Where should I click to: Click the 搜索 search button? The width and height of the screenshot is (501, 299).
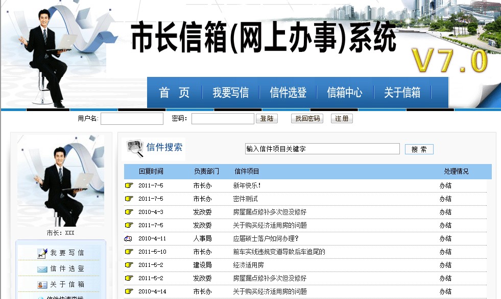419,149
